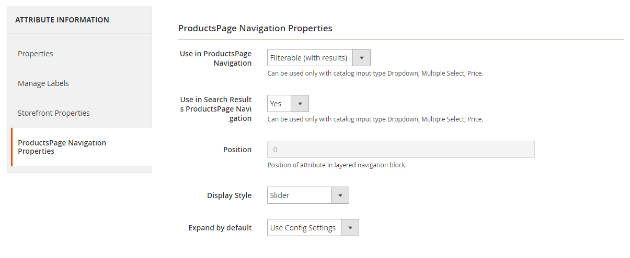Click the Attribute Information sidebar header
The image size is (630, 258).
click(62, 20)
